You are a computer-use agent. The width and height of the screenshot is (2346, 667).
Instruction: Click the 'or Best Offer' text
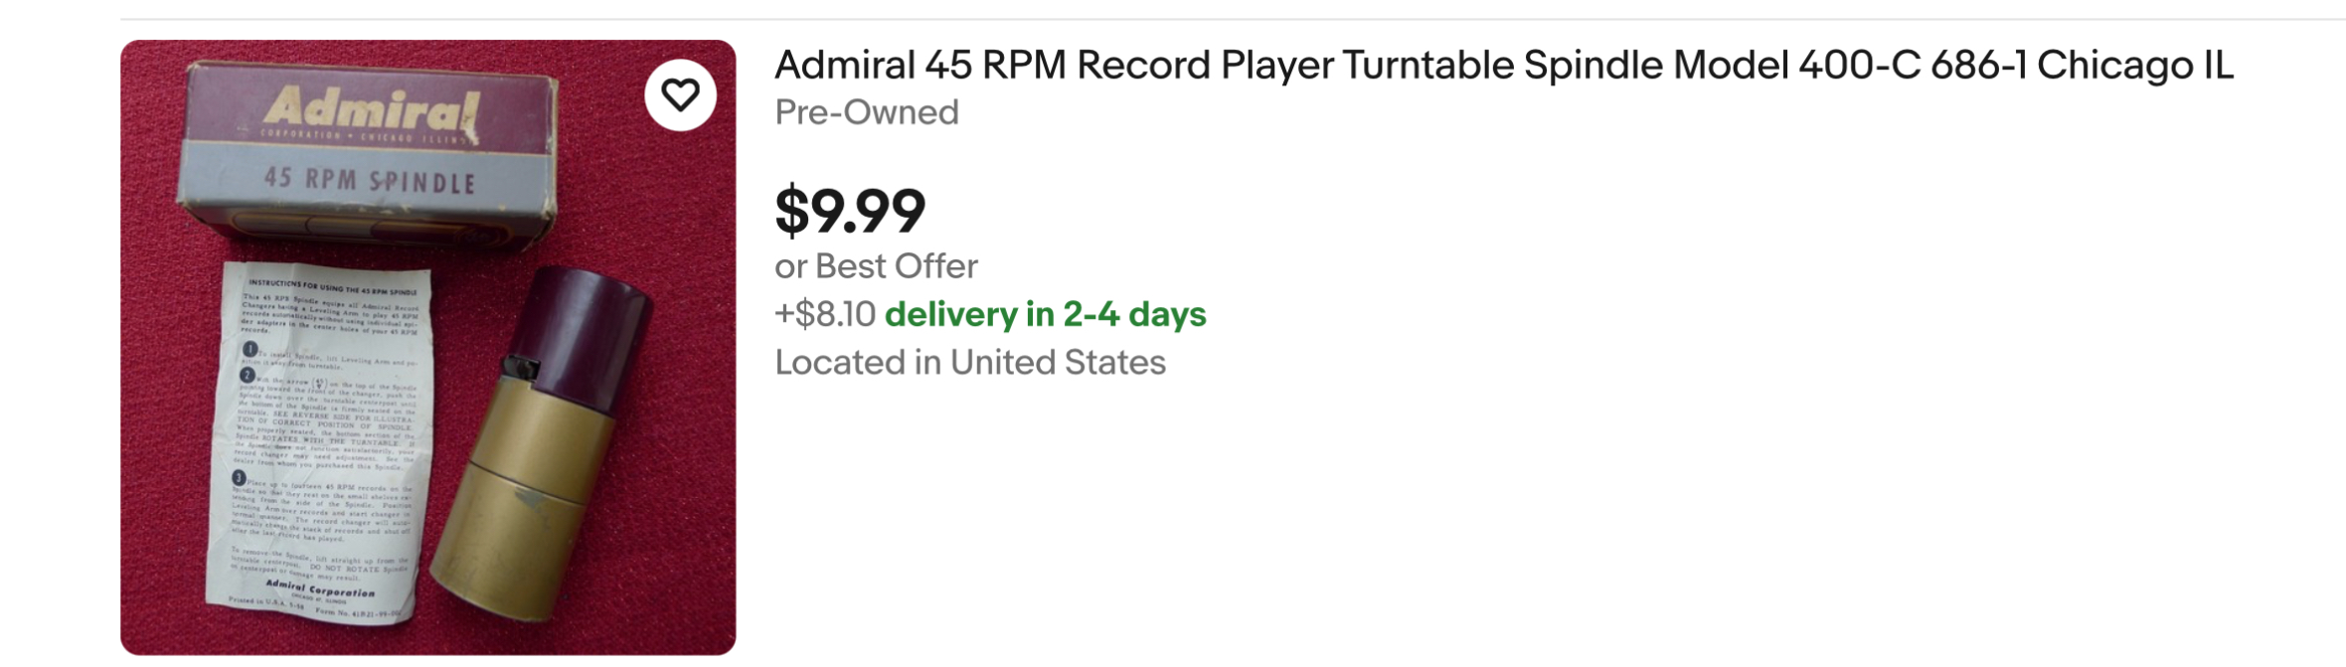pyautogui.click(x=876, y=266)
